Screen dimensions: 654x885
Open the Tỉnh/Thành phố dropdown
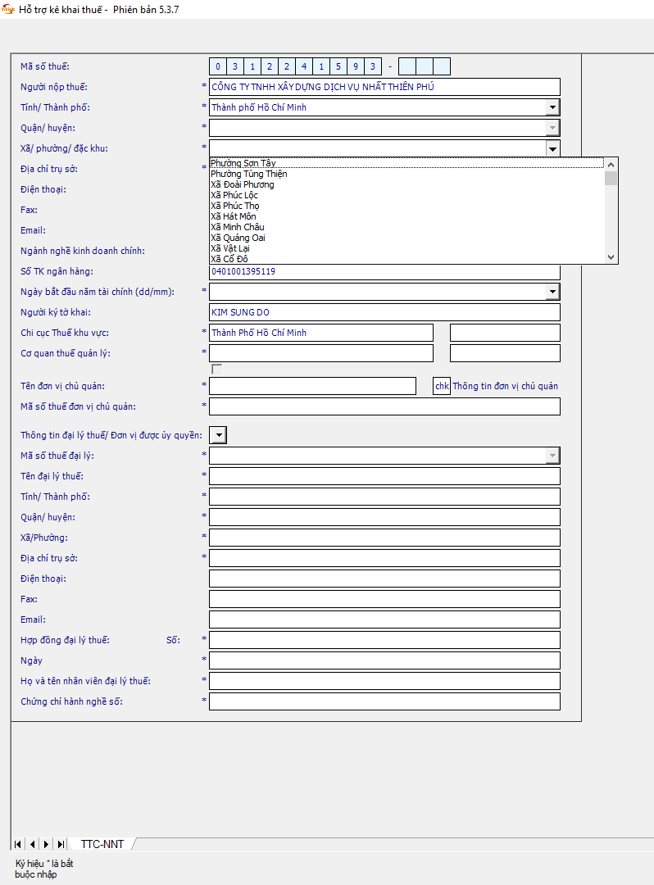coord(552,107)
